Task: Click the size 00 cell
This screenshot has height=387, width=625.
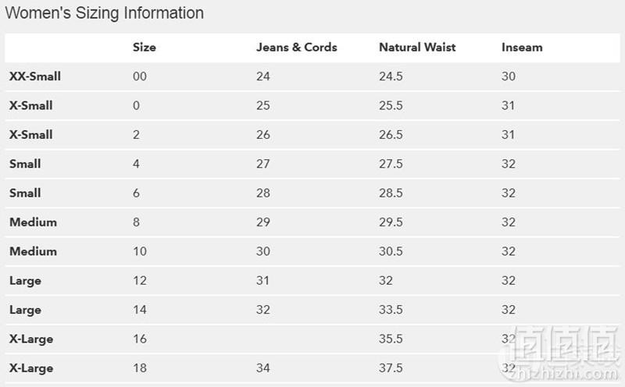Action: (140, 76)
